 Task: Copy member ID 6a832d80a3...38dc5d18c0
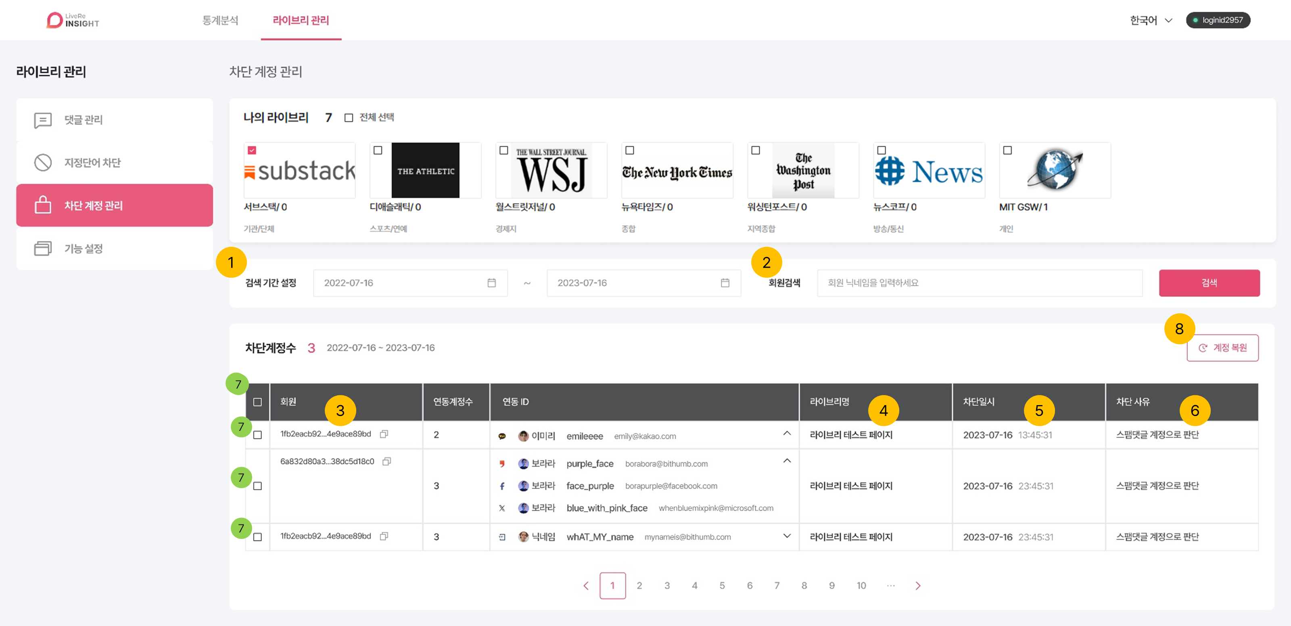(x=386, y=461)
